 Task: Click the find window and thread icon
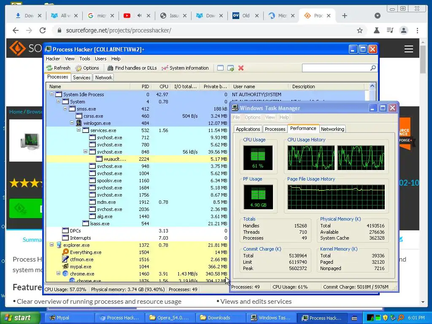tap(231, 68)
